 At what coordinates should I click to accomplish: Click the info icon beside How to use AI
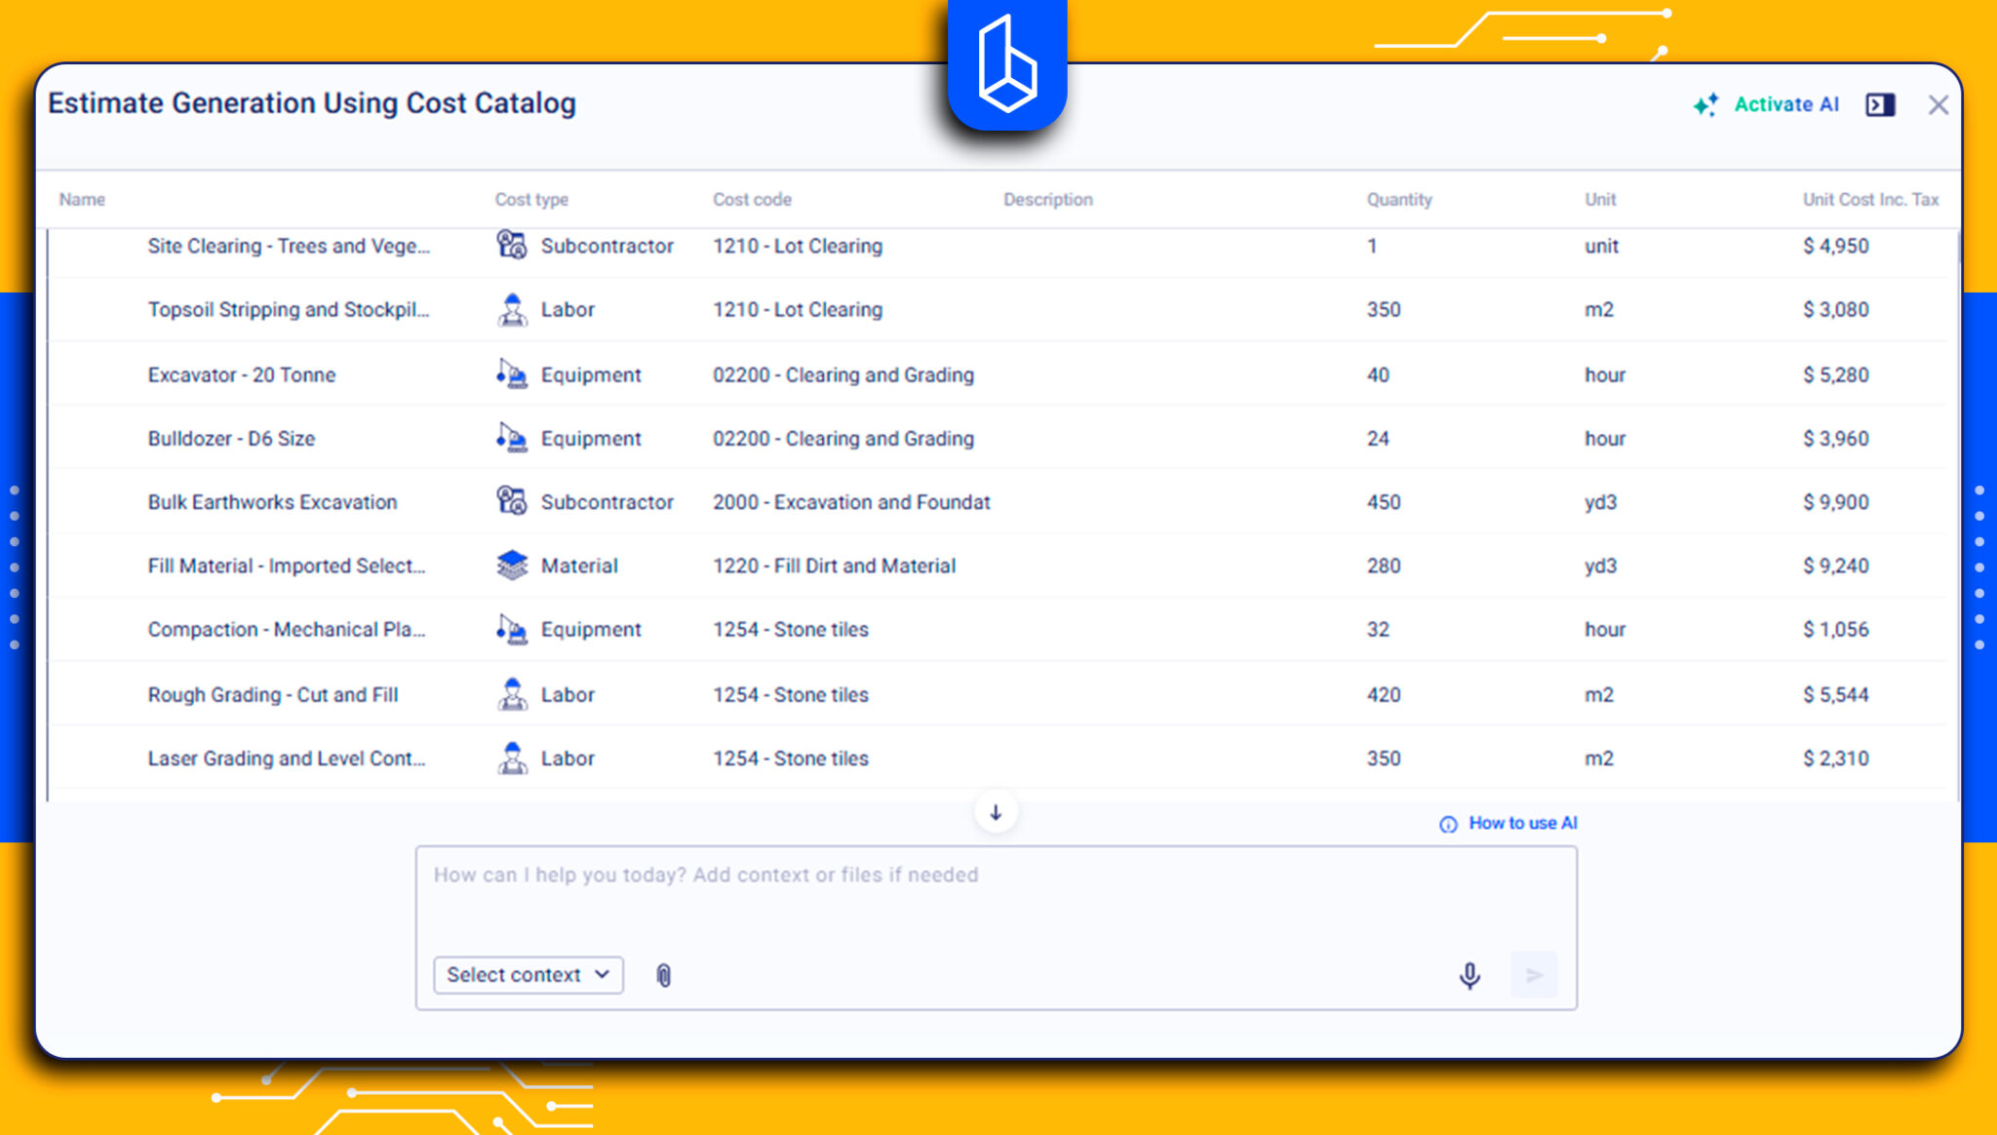[x=1447, y=823]
